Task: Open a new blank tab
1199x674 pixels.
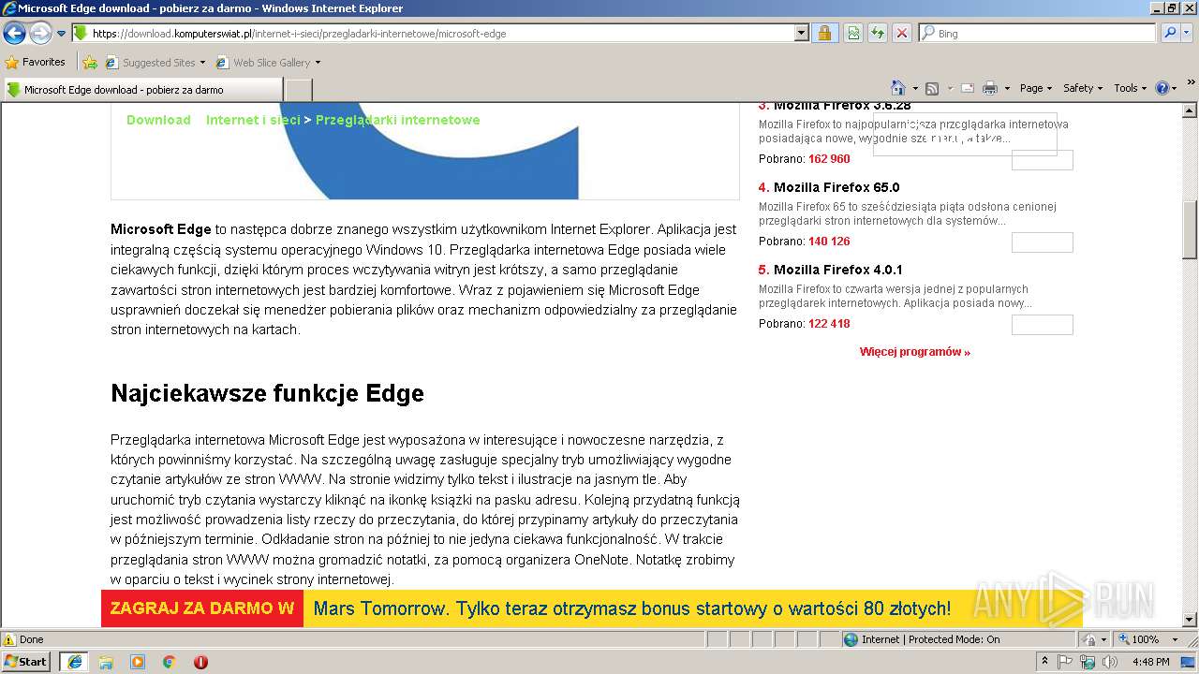Action: 298,90
